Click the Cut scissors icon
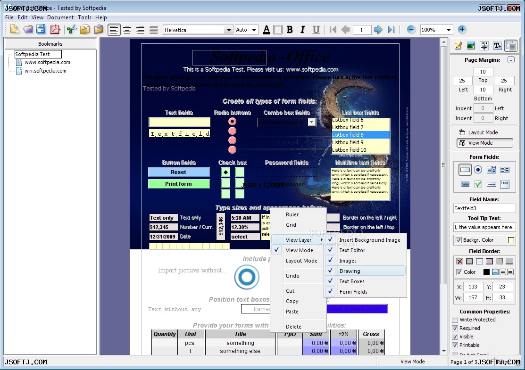The height and width of the screenshot is (370, 525). click(x=72, y=29)
